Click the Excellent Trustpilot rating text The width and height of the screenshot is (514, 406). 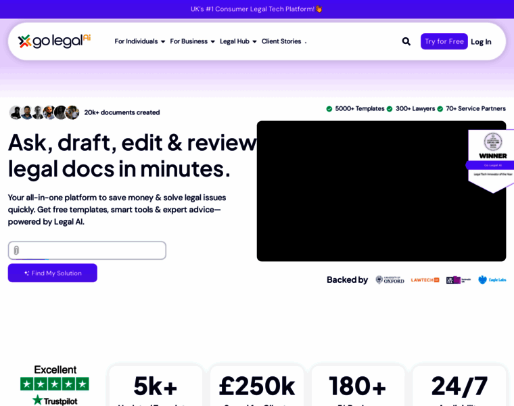tap(55, 369)
